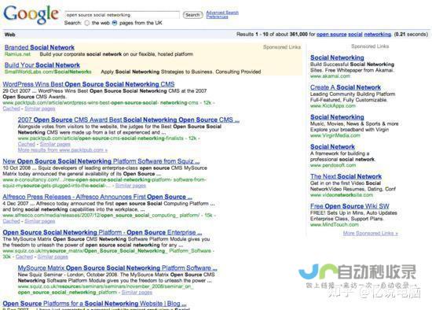The width and height of the screenshot is (432, 310).
Task: Click the Web tab label
Action: point(10,35)
